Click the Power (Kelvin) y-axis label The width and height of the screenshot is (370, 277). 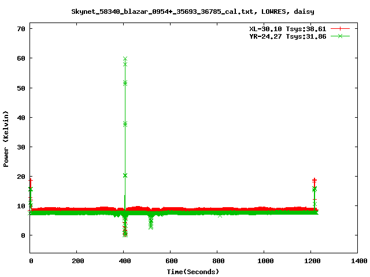(6, 139)
